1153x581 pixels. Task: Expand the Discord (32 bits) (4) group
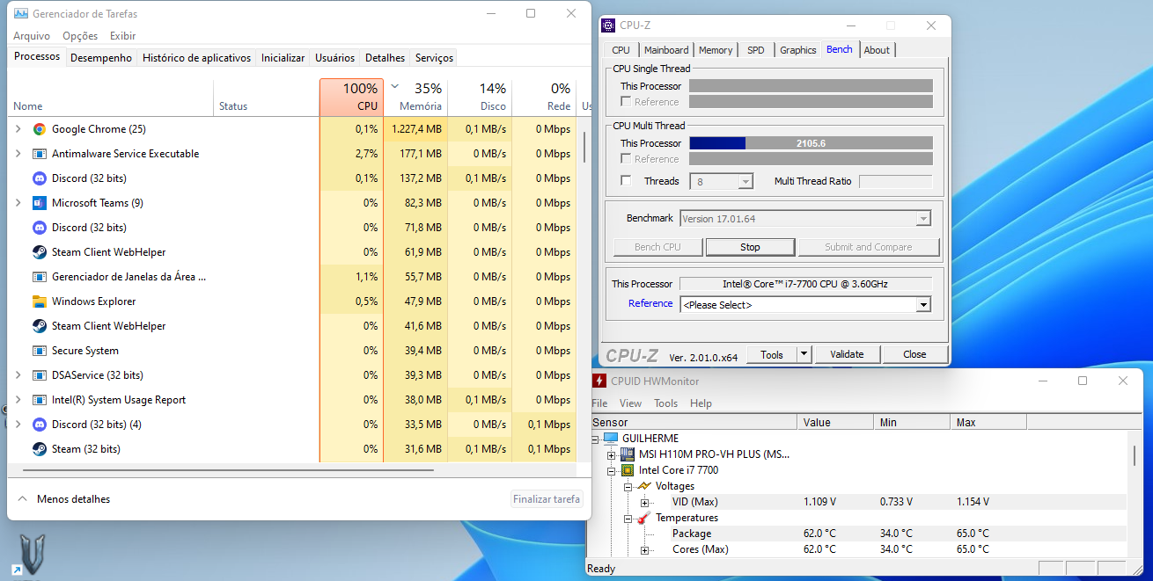pos(18,425)
